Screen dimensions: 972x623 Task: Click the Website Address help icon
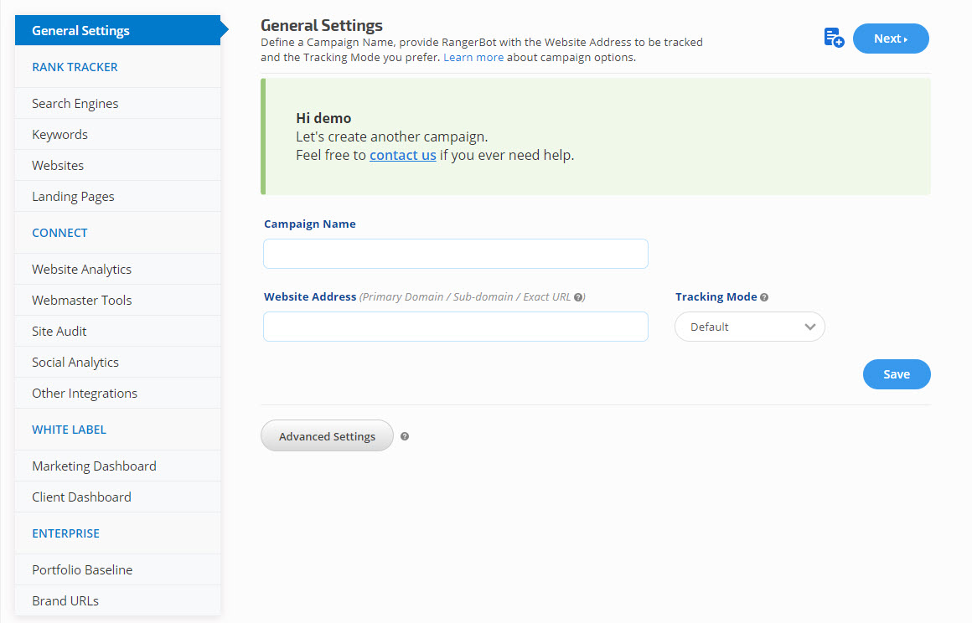tap(578, 297)
